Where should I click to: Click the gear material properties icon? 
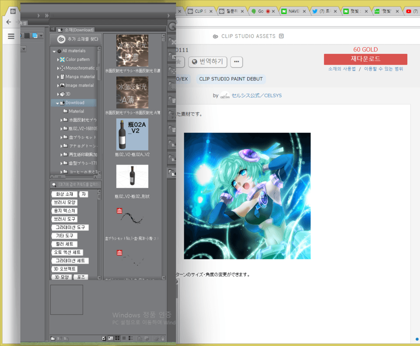tap(156, 338)
